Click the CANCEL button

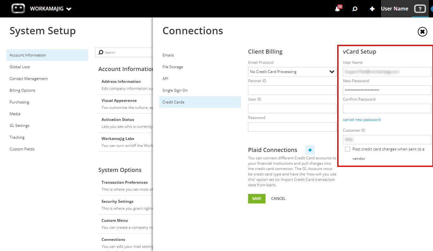tap(278, 199)
